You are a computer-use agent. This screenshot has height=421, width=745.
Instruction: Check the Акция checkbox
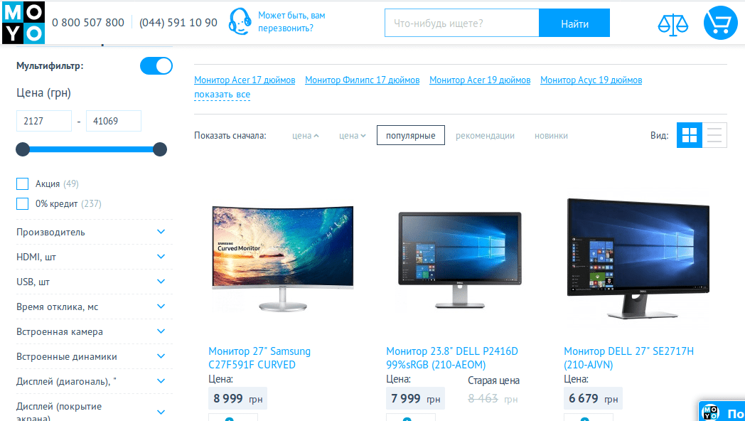(22, 184)
